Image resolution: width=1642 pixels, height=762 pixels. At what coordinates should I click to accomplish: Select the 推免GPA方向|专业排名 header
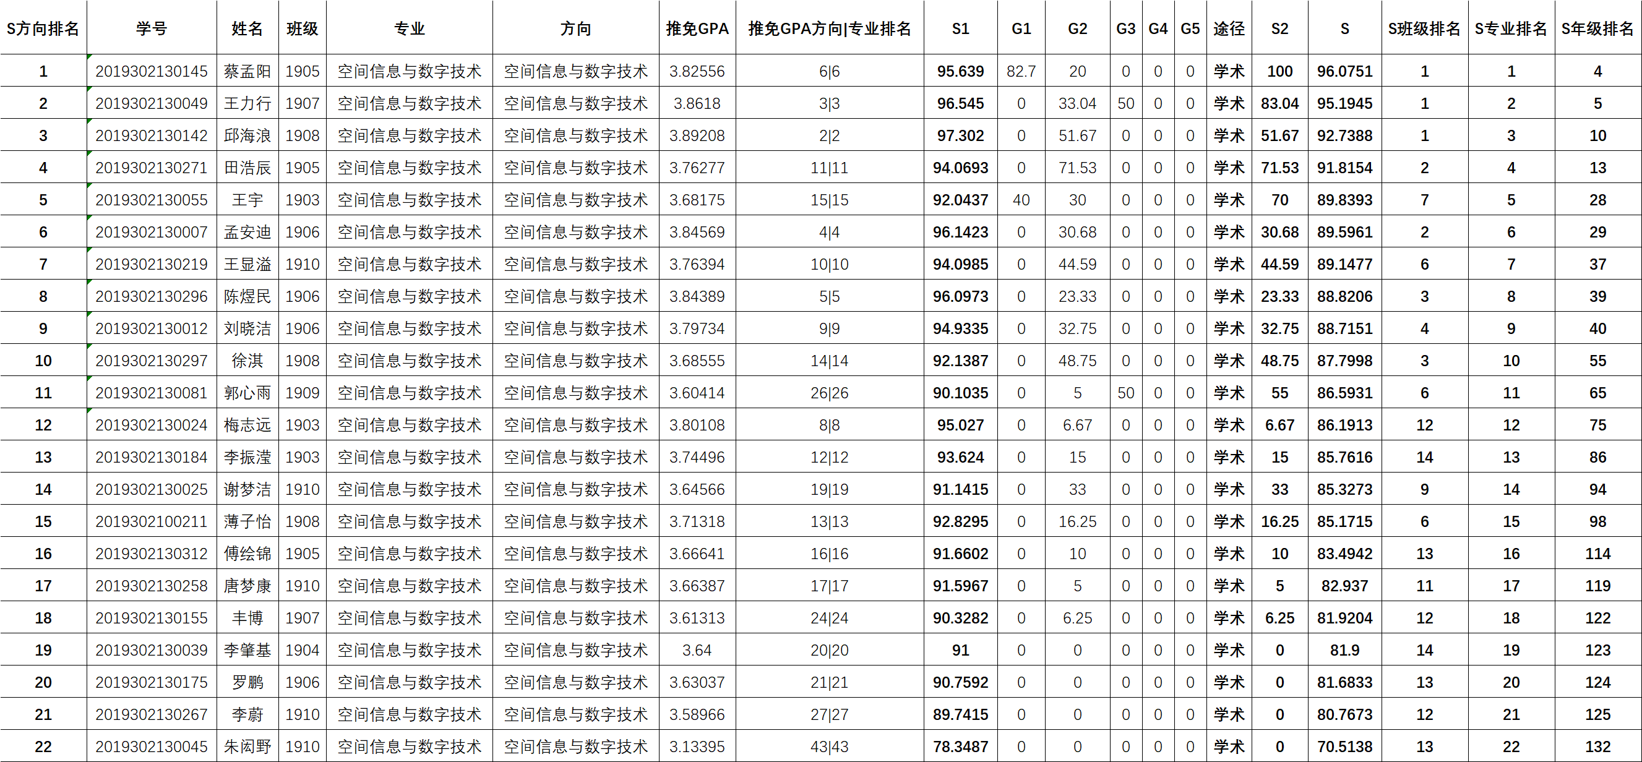pyautogui.click(x=829, y=28)
